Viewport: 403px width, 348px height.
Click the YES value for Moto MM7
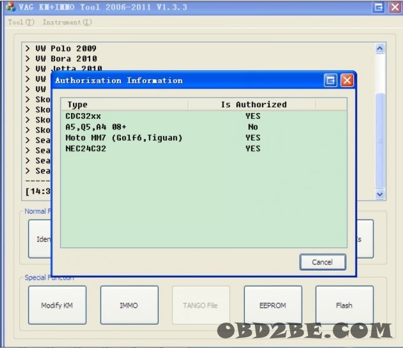coord(253,138)
